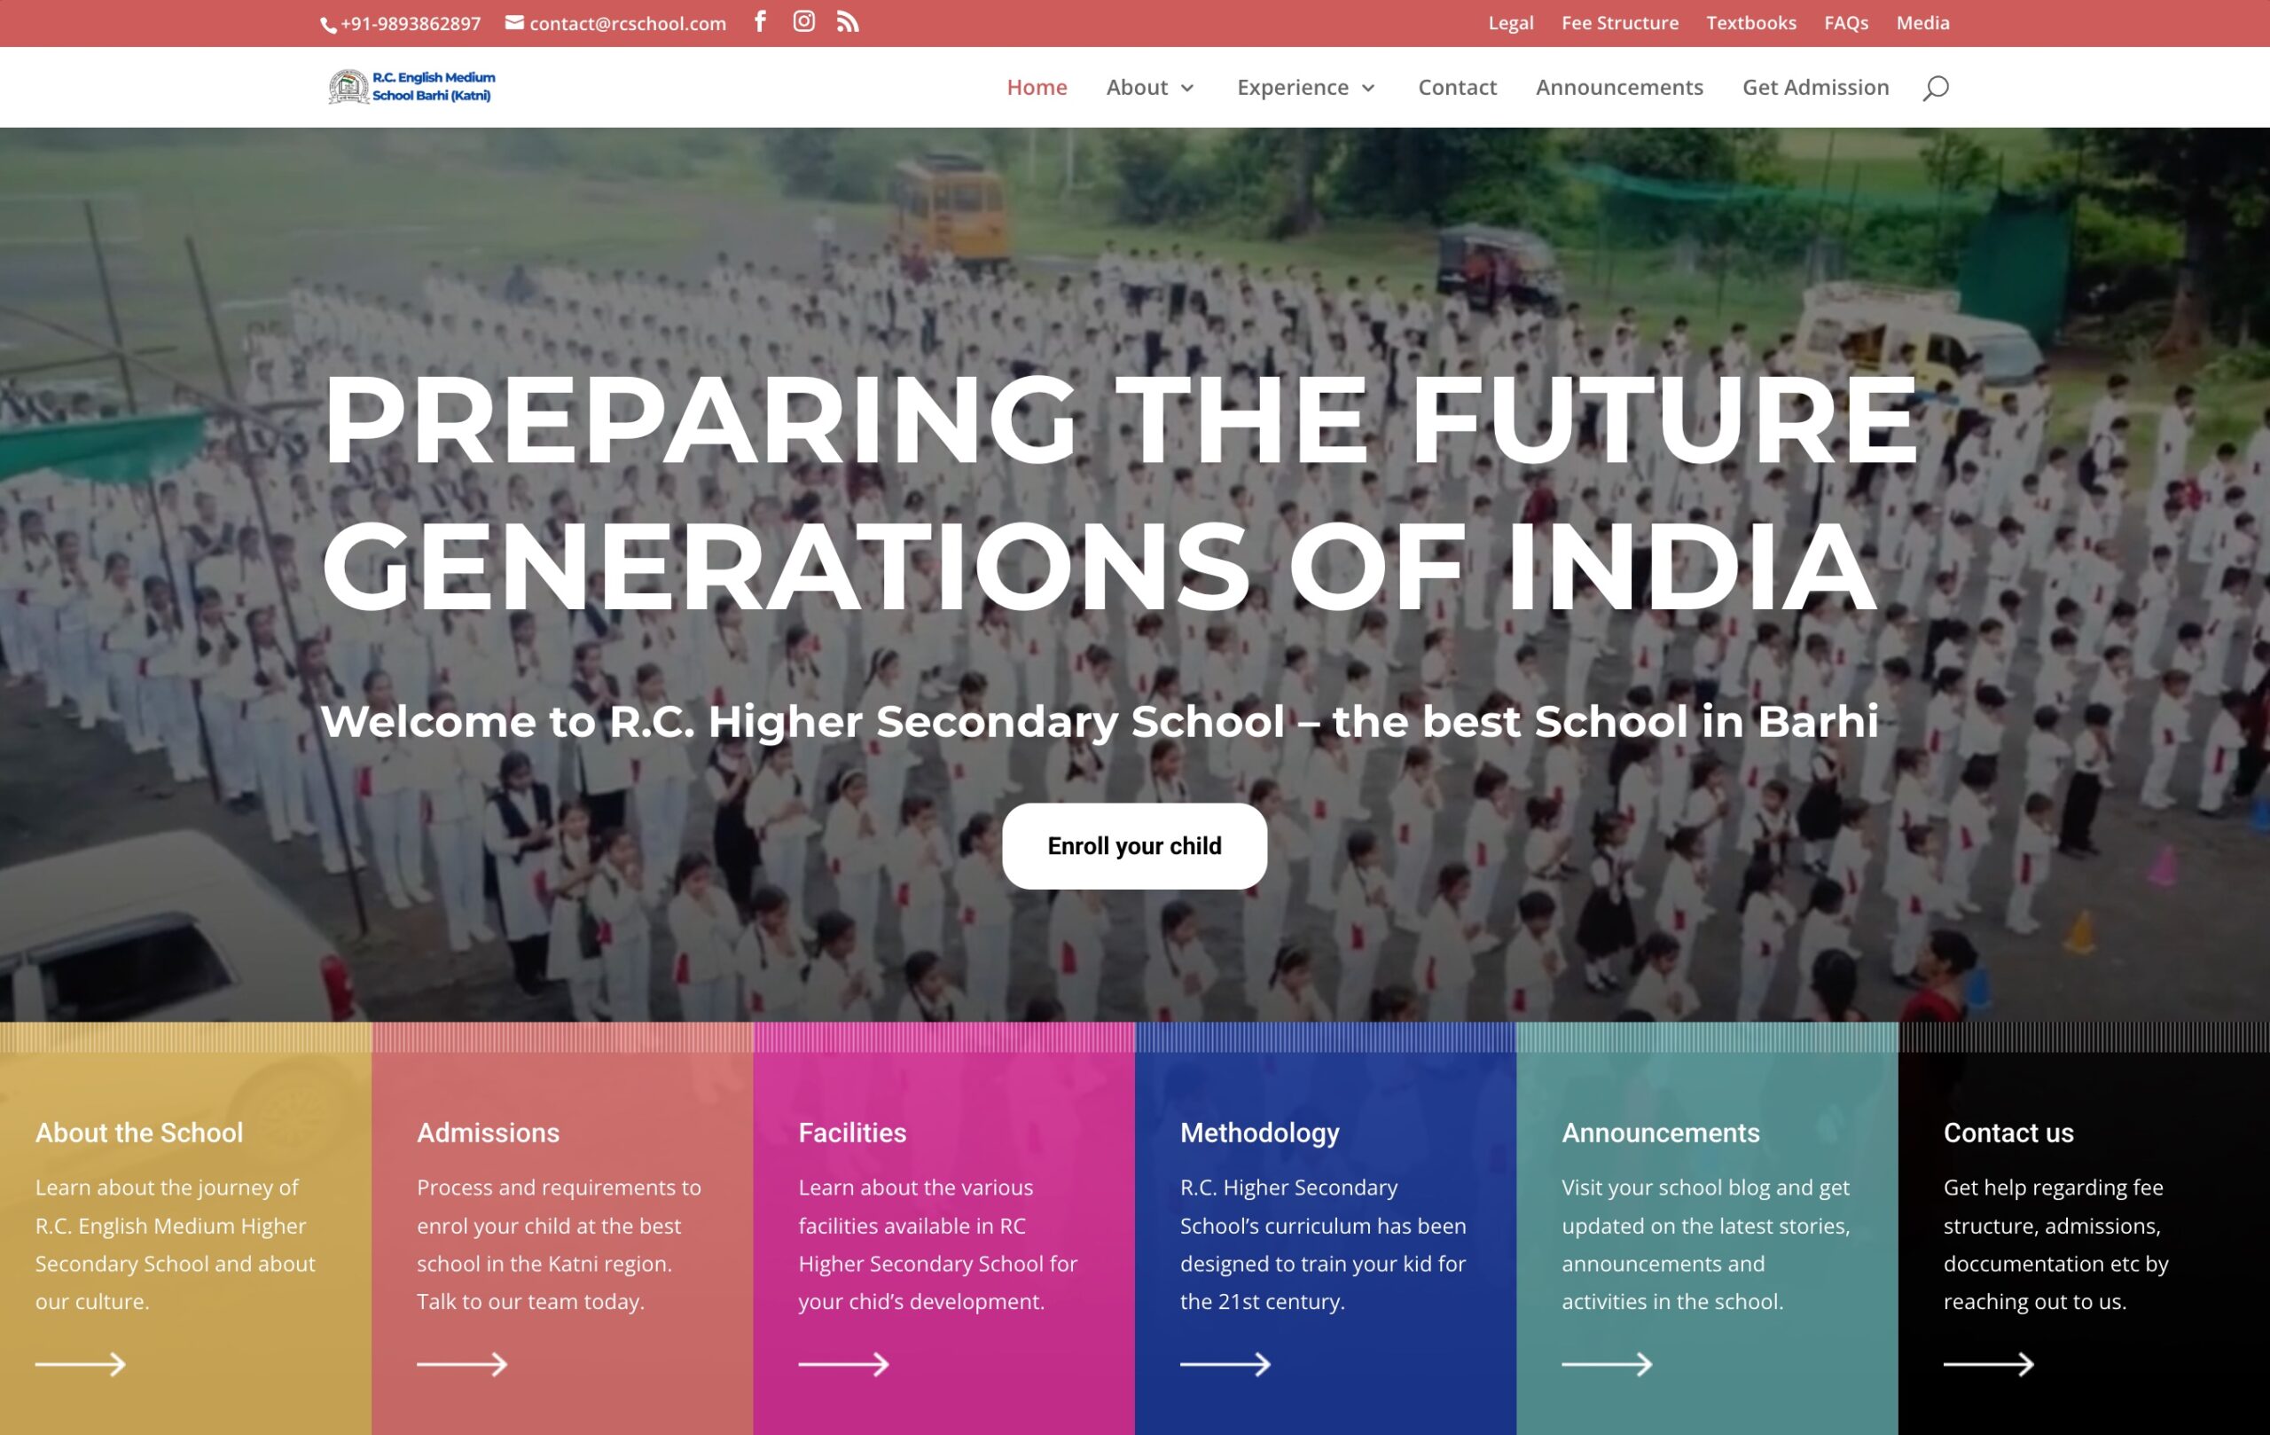Click the search magnifier icon

[x=1936, y=88]
